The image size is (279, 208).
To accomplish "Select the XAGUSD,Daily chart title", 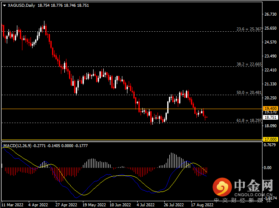I will (x=21, y=5).
